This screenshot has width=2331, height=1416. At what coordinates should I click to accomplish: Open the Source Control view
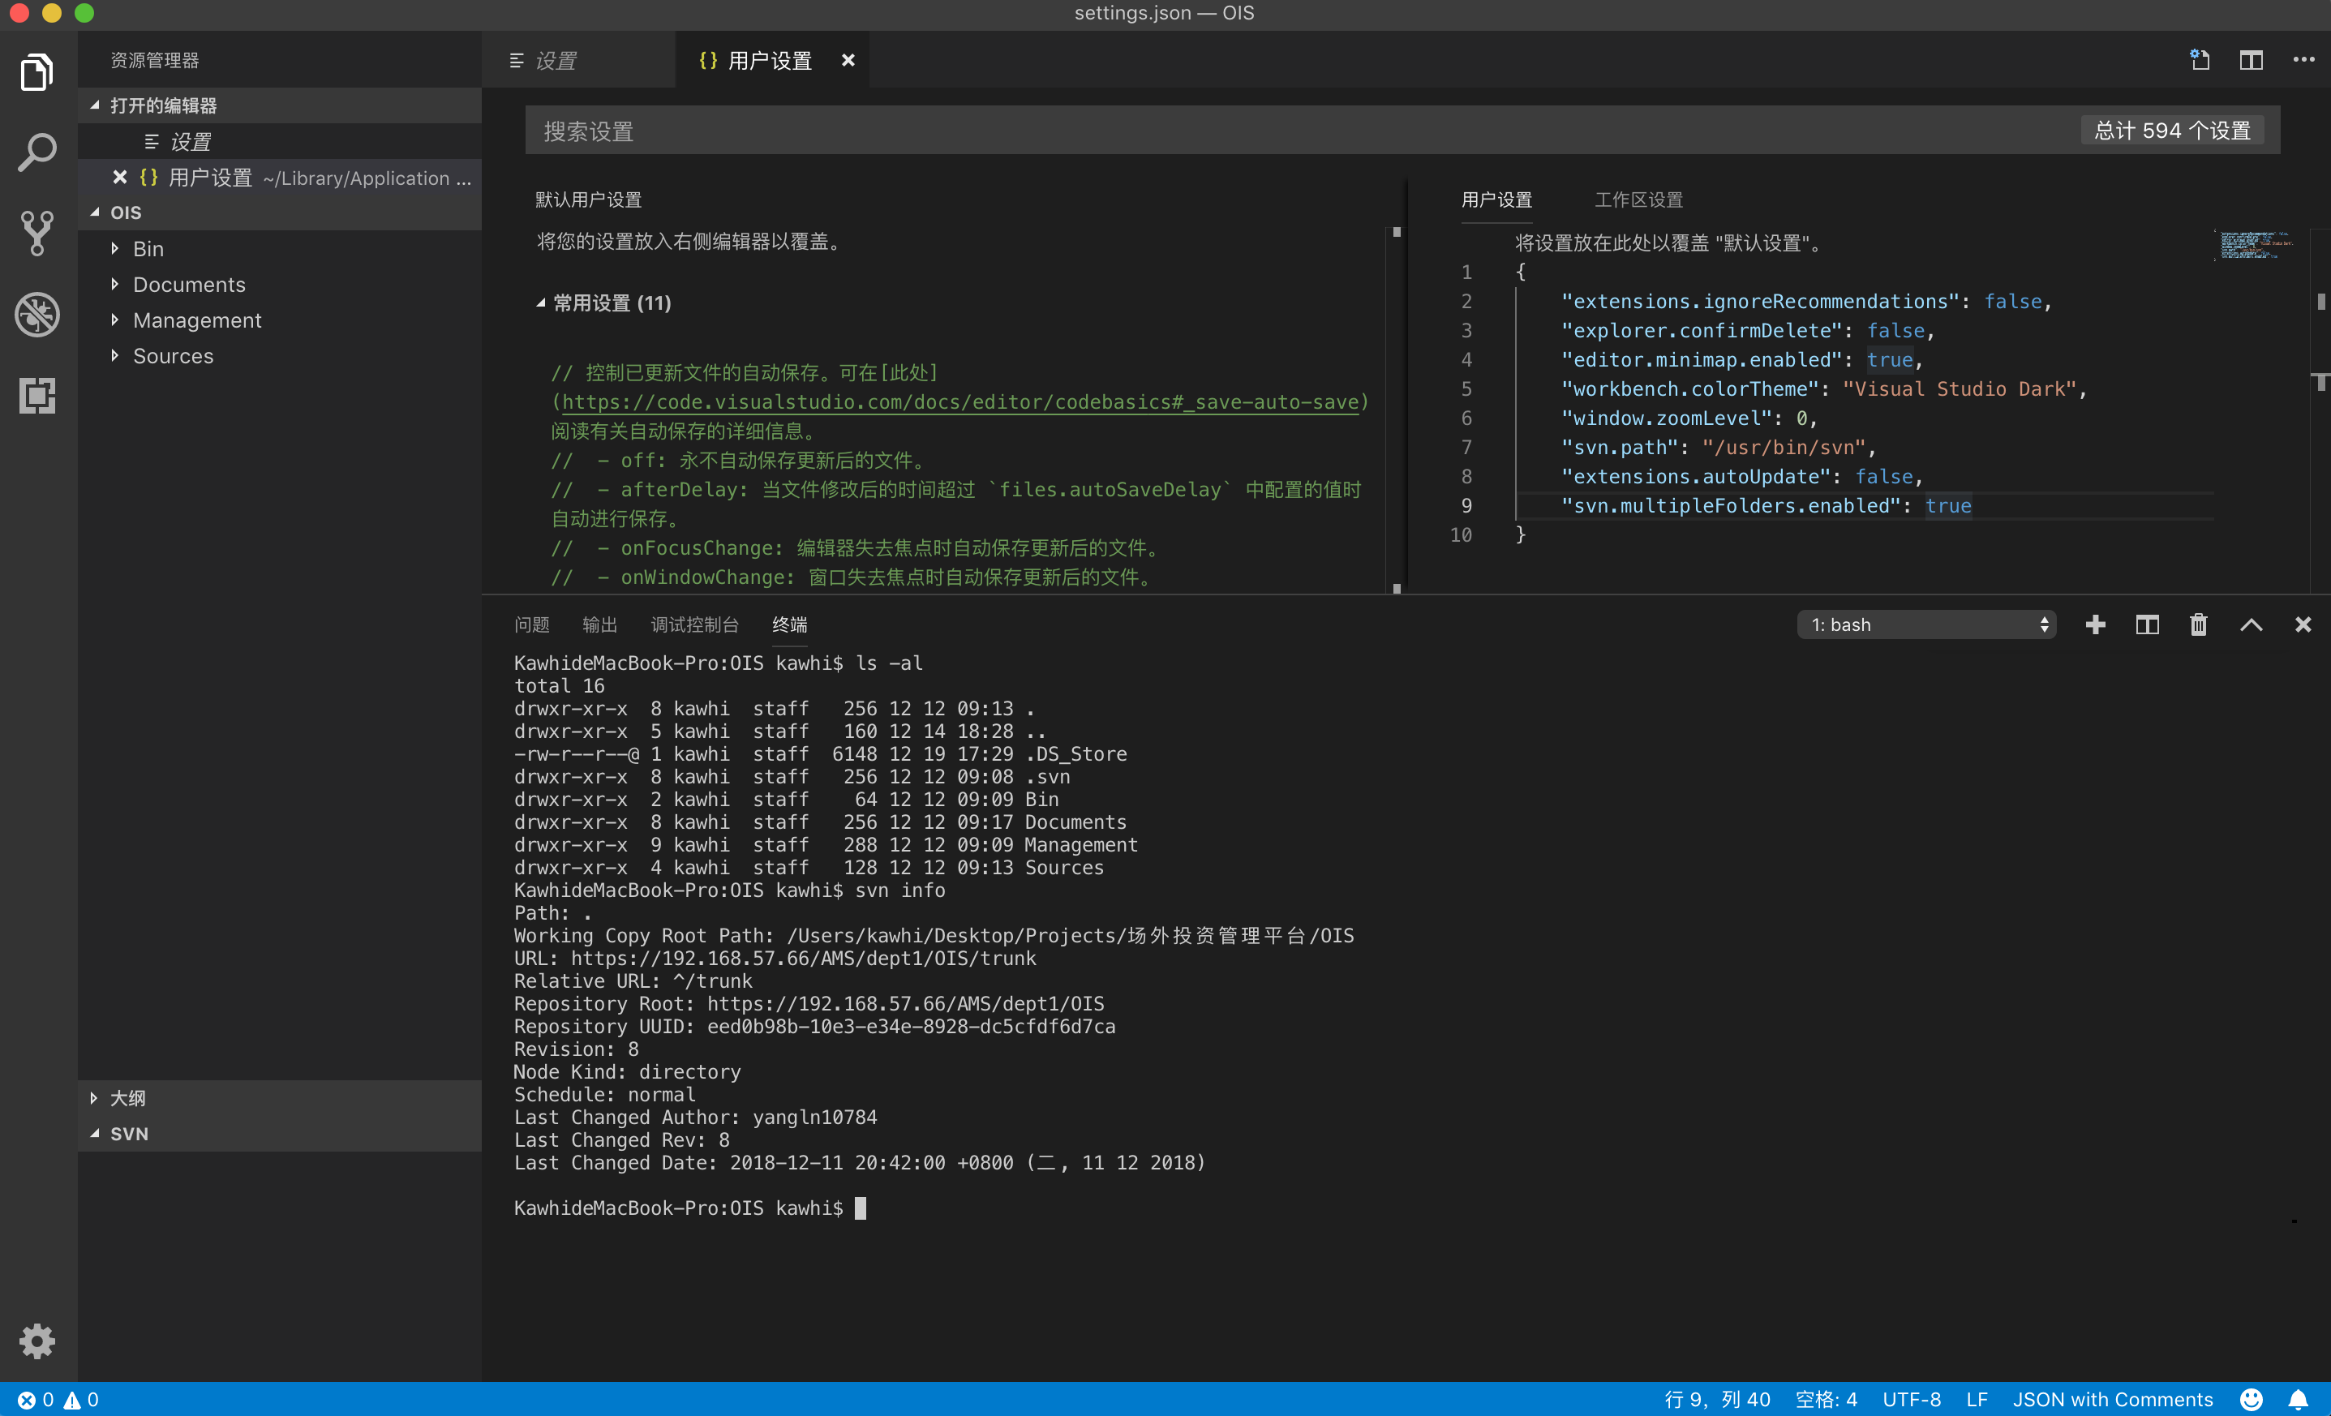point(38,233)
